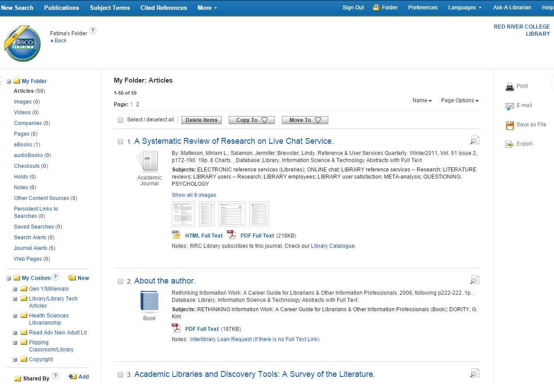The height and width of the screenshot is (384, 554).
Task: Open the E-mail tool on the right
Action: pos(509,106)
